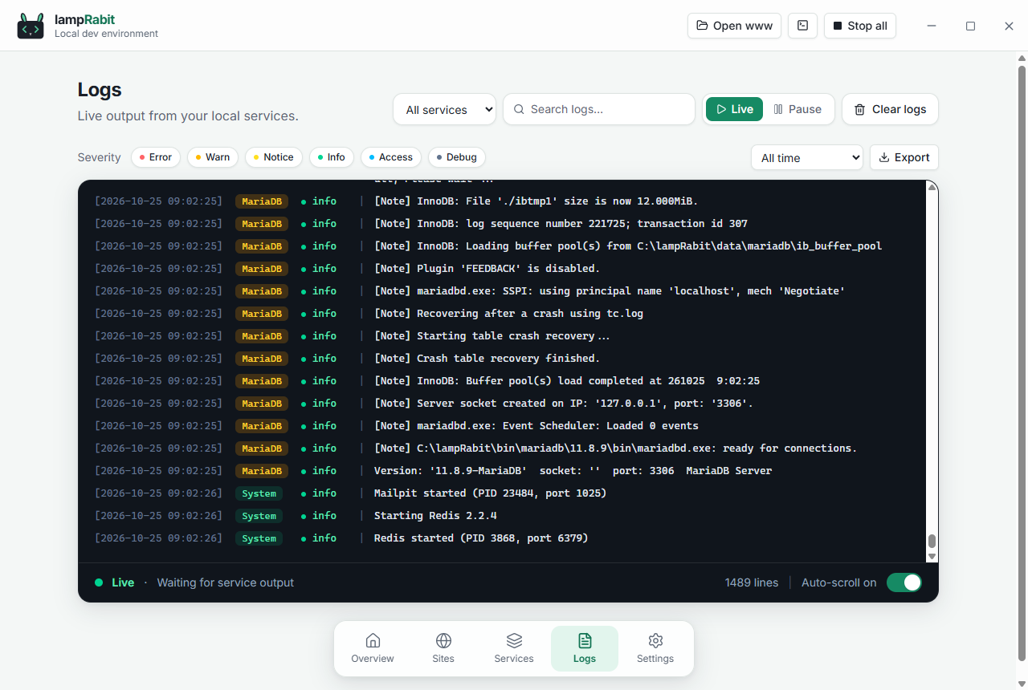1028x690 pixels.
Task: Export the log output
Action: (x=904, y=157)
